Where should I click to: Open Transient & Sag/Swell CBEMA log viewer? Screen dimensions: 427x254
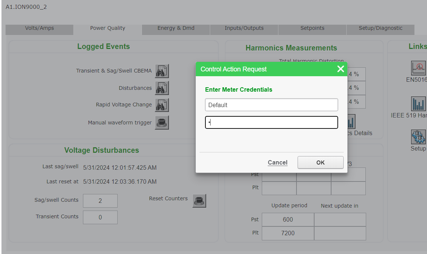pyautogui.click(x=162, y=71)
